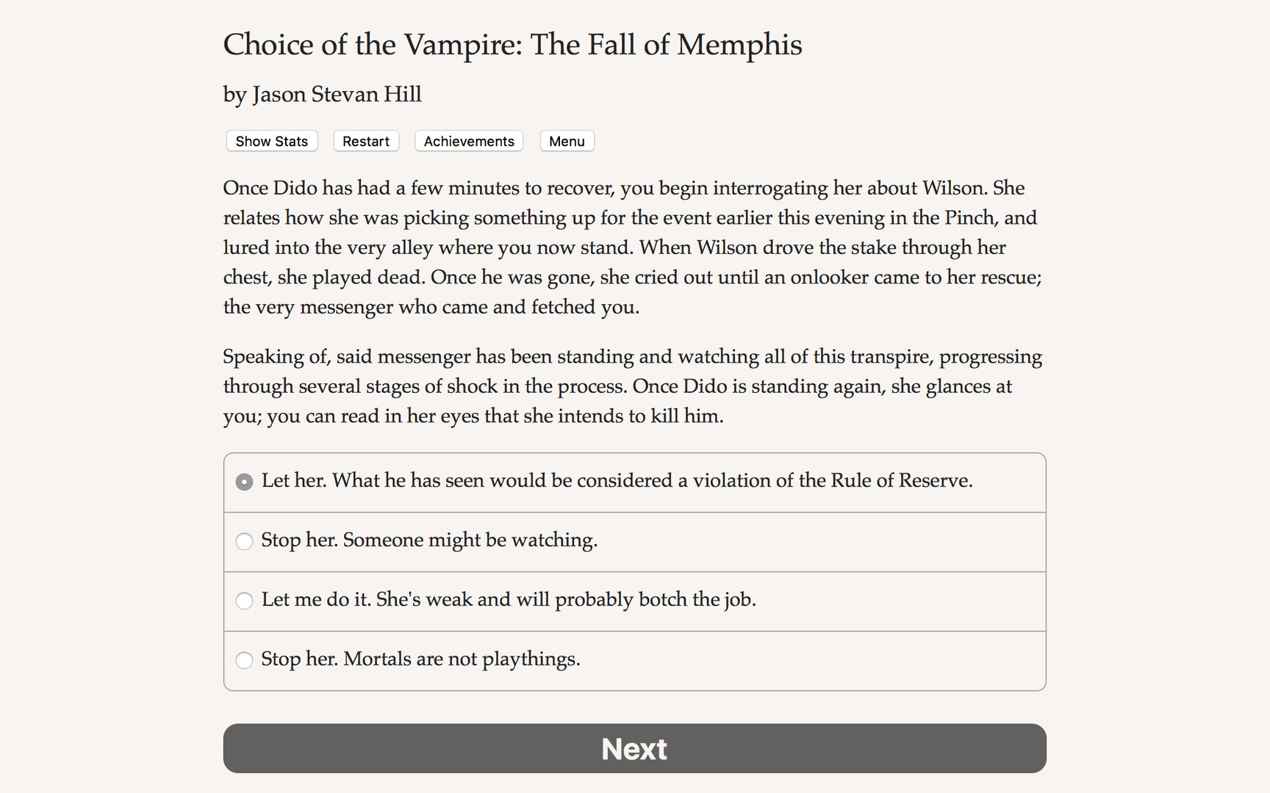
Task: Click the gray Next bar at bottom
Action: tap(634, 748)
